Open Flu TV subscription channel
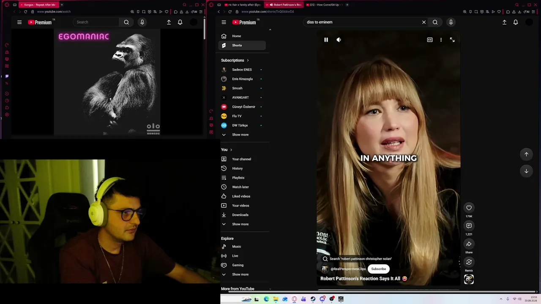 (x=242, y=116)
